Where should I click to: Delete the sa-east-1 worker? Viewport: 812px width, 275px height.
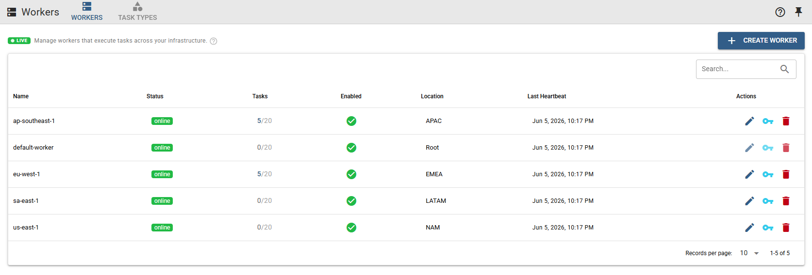(x=786, y=201)
